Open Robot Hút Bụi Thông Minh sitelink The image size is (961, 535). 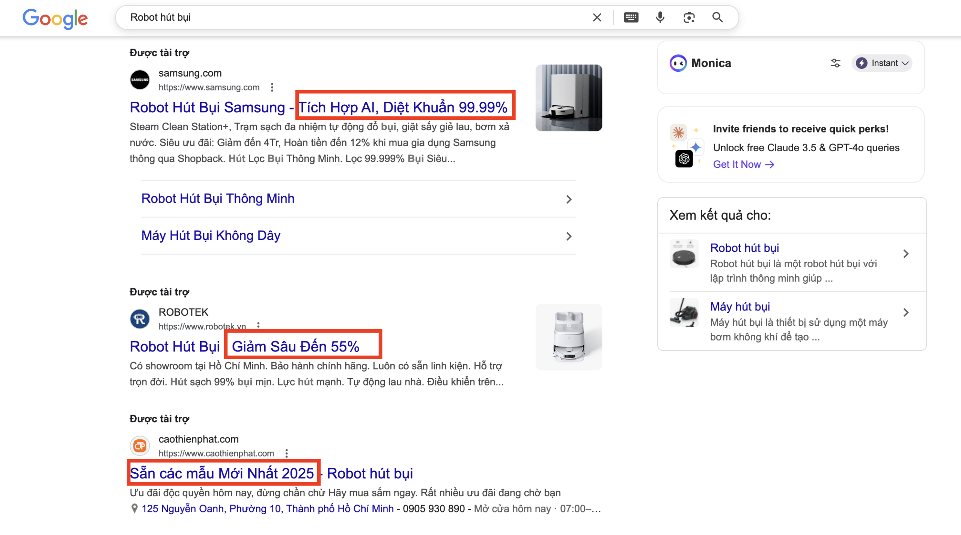click(218, 199)
